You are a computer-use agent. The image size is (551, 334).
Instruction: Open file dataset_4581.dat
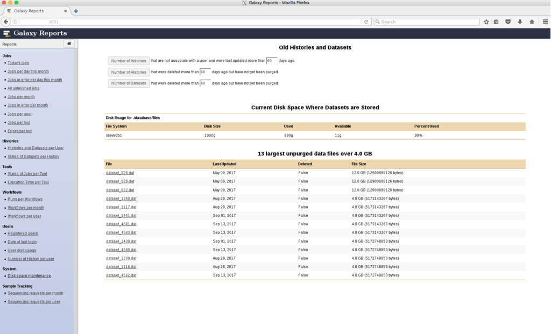(x=121, y=224)
